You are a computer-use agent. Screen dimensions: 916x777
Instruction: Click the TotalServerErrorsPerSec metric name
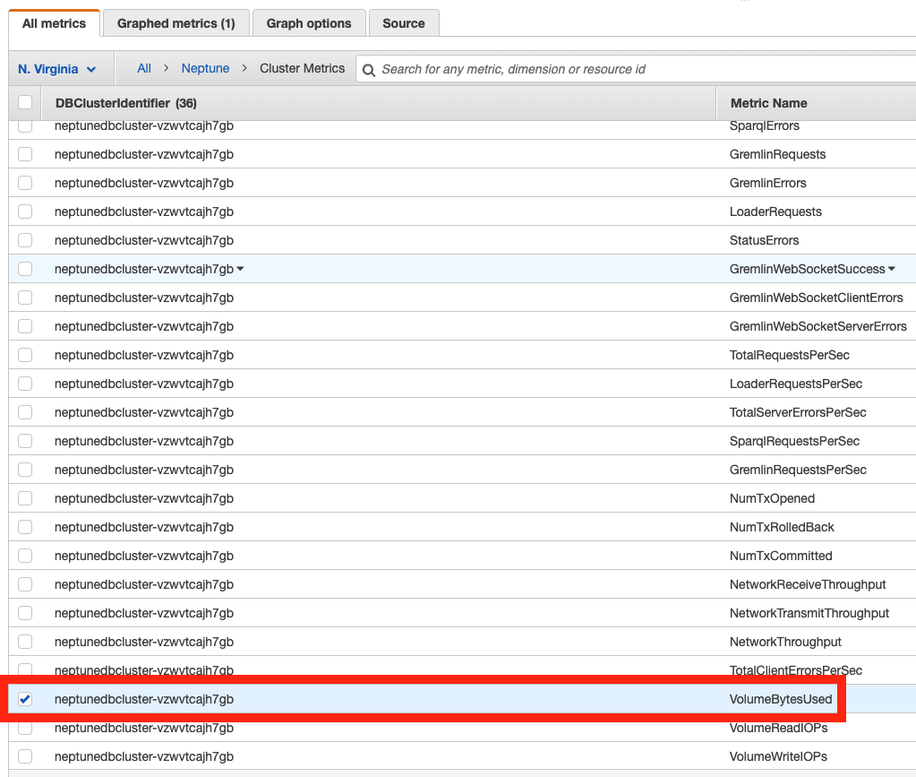point(798,412)
